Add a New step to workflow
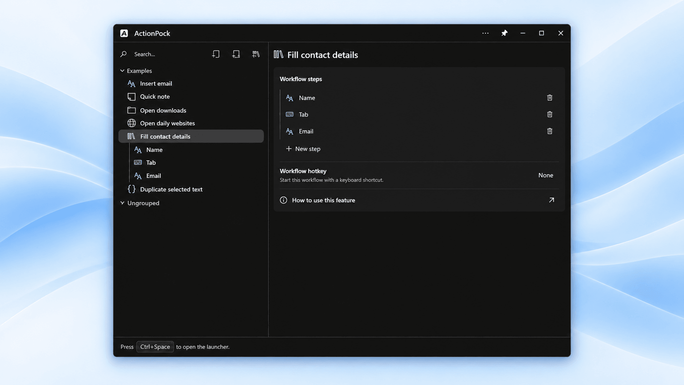Screen dimensions: 684x385 [303, 149]
